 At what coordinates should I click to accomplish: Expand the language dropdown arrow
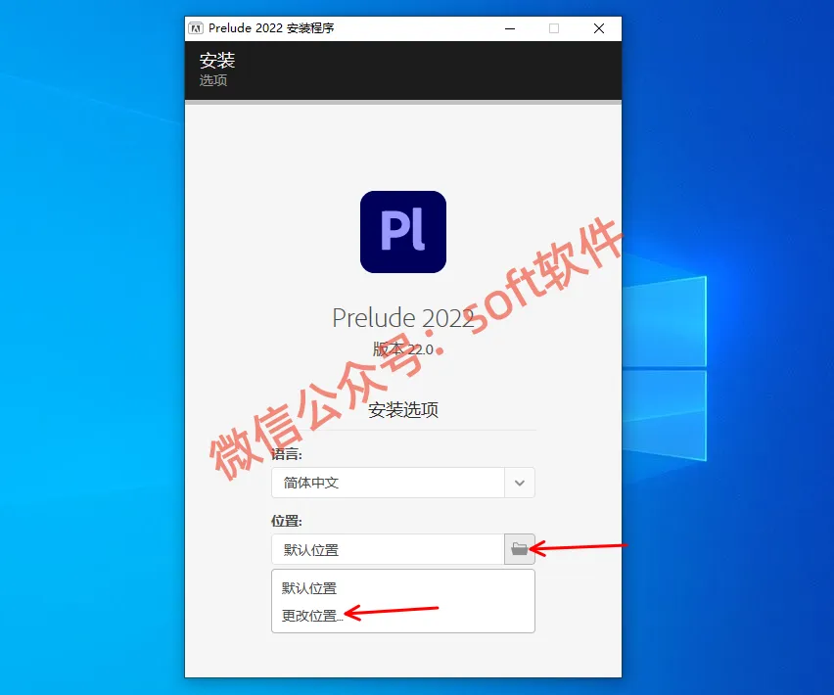click(520, 483)
